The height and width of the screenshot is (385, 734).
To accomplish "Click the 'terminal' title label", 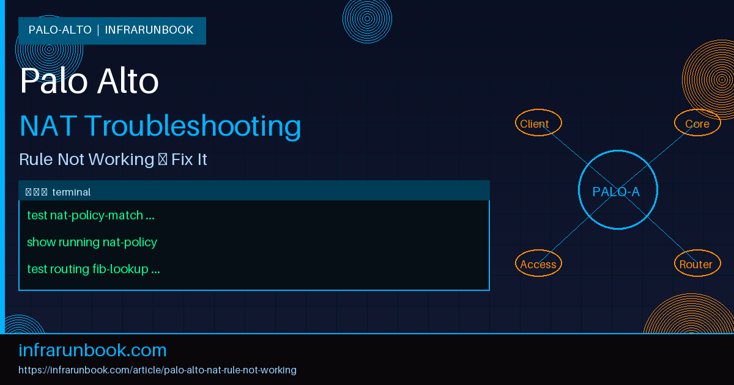I will [x=72, y=191].
